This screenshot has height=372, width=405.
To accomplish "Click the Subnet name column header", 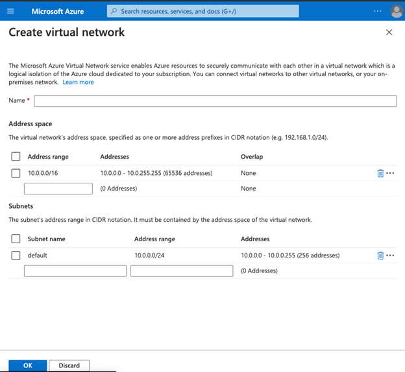I will [47, 239].
